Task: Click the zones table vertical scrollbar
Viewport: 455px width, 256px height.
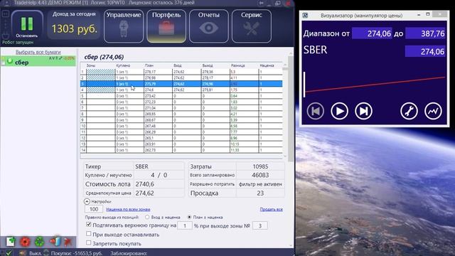Action: (285, 110)
